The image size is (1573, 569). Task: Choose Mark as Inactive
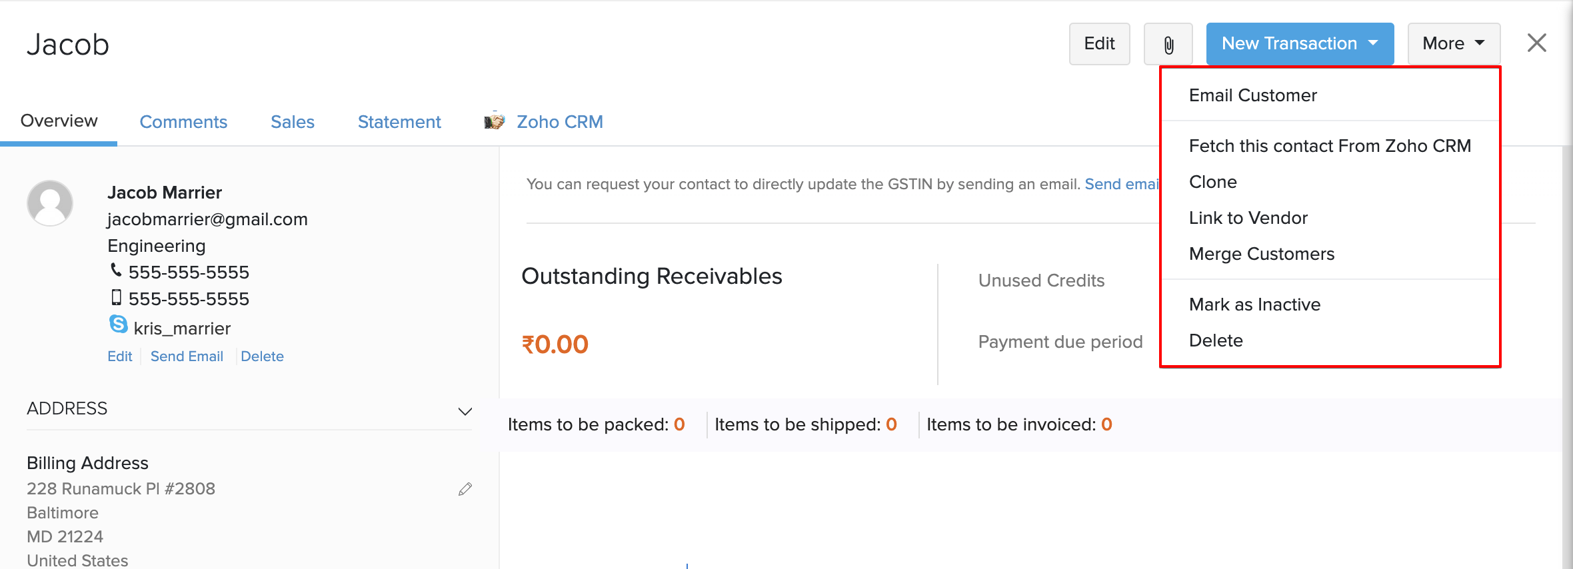pos(1254,304)
